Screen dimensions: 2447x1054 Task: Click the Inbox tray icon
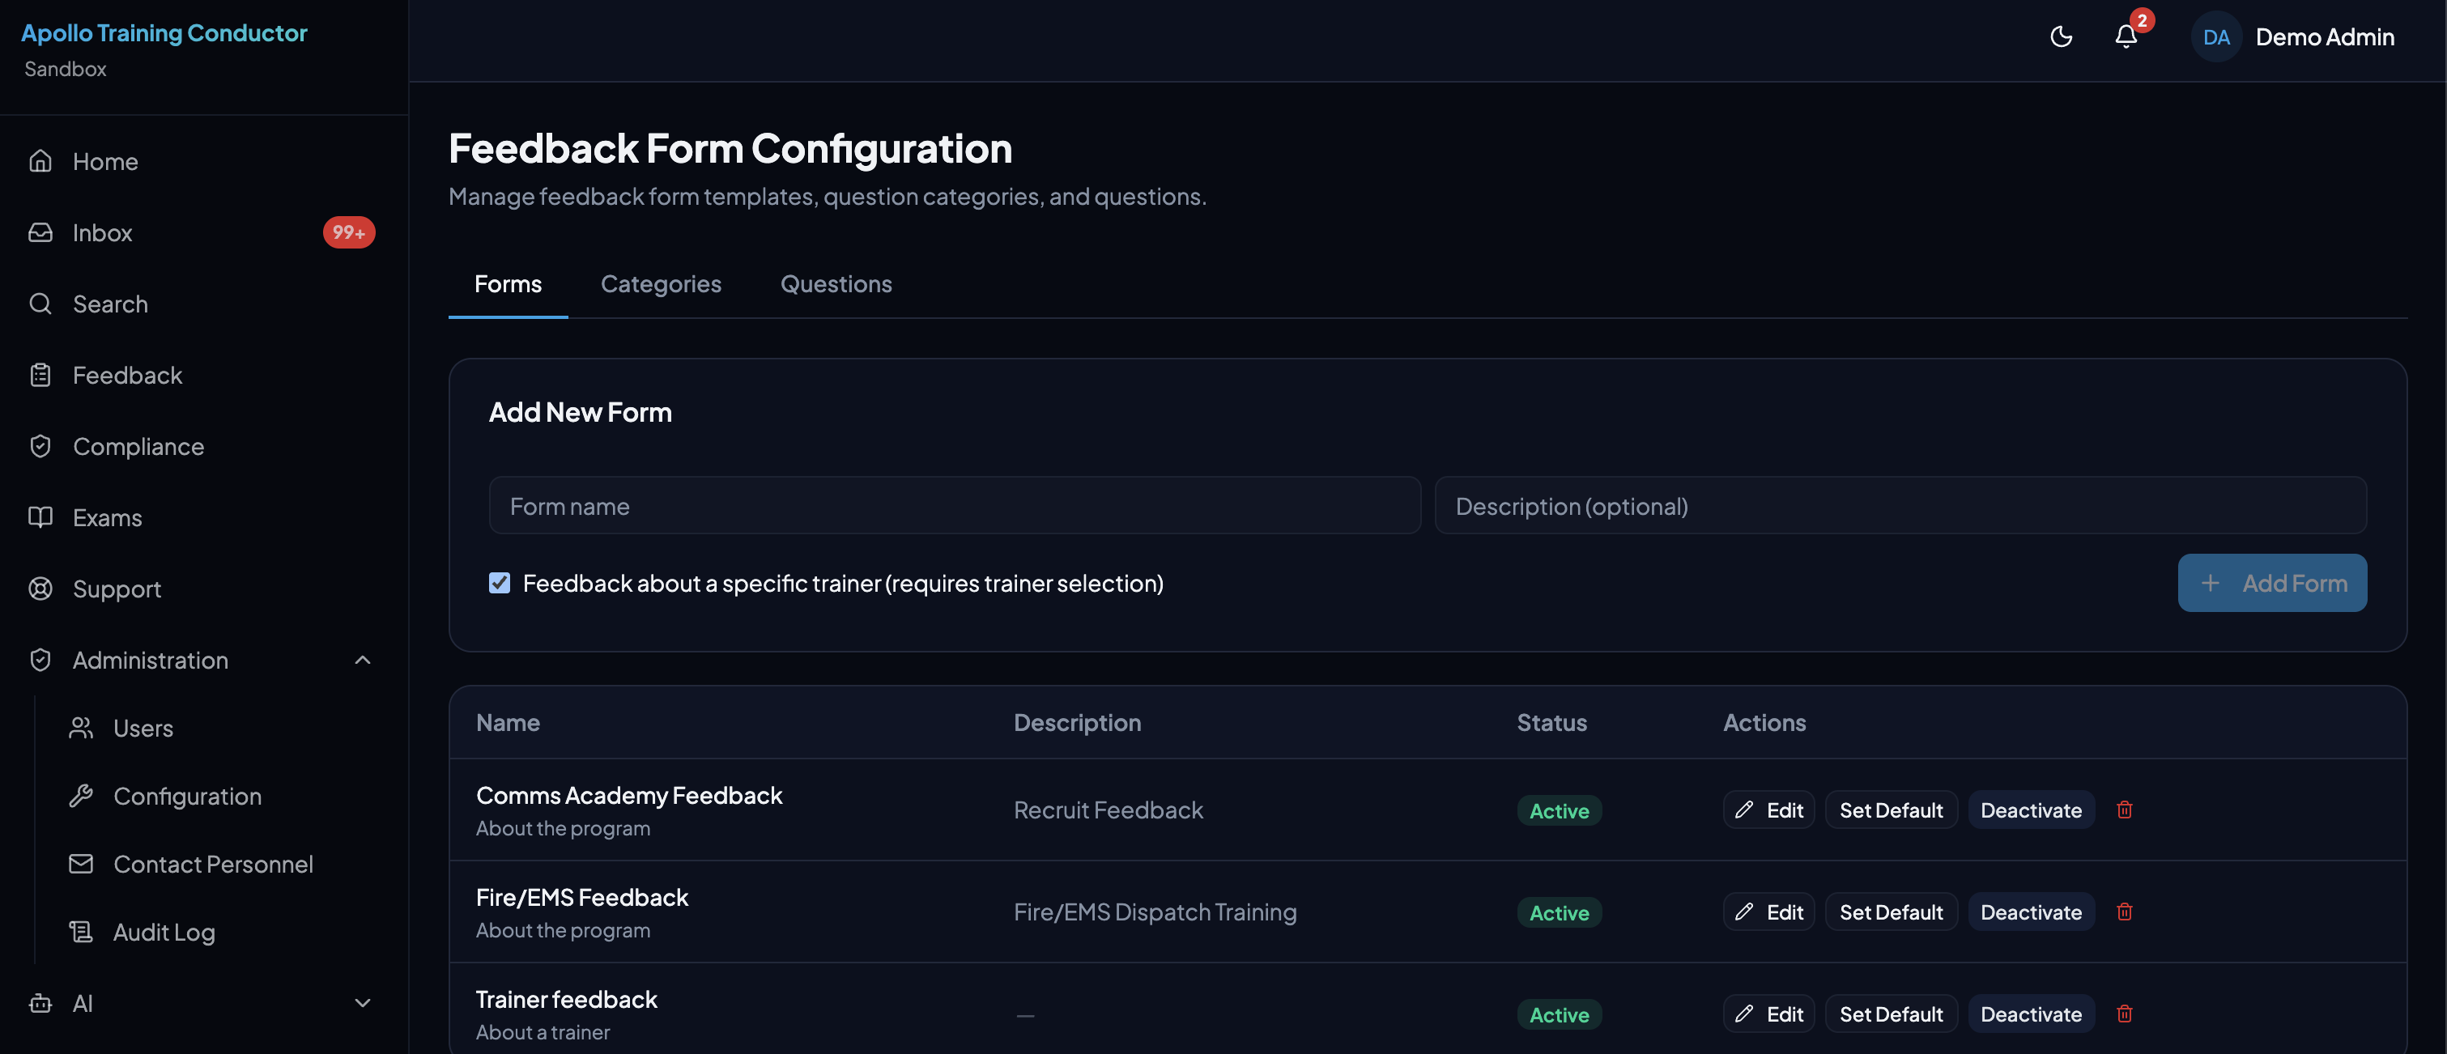tap(40, 232)
